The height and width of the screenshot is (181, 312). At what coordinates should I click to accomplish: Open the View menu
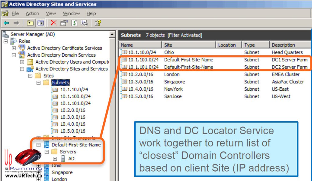point(51,13)
